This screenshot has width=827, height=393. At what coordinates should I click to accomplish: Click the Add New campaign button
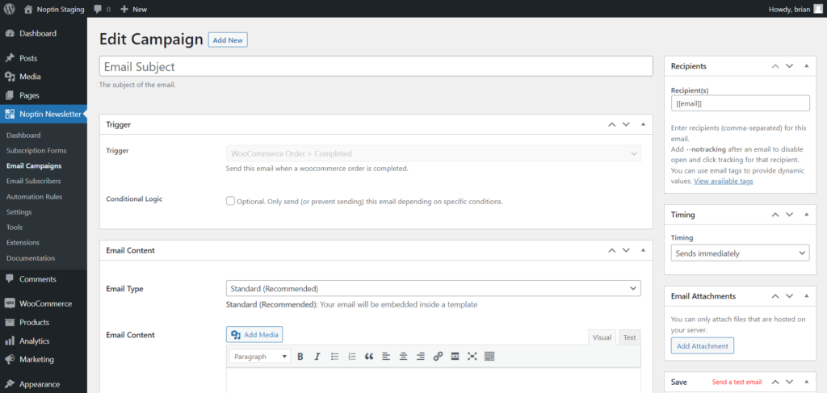[x=228, y=40]
